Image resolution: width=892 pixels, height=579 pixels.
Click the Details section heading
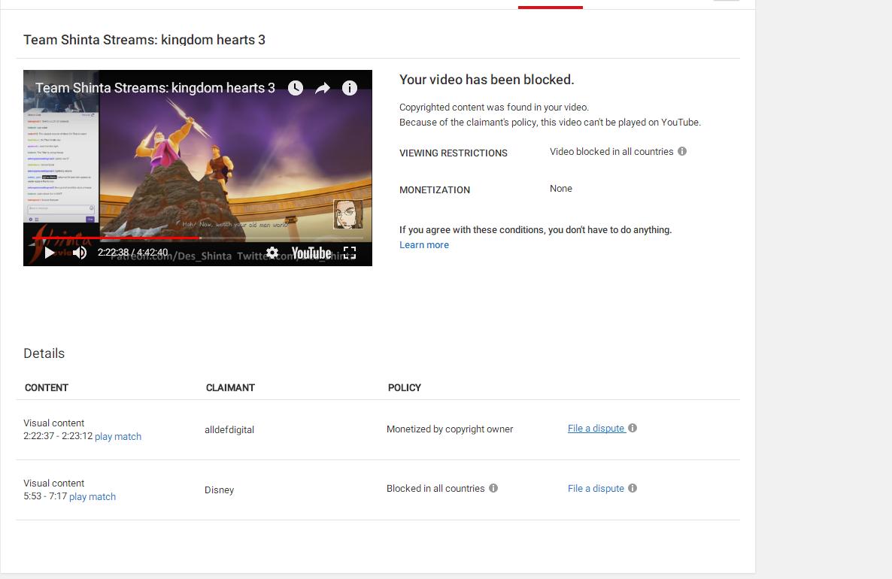coord(44,353)
